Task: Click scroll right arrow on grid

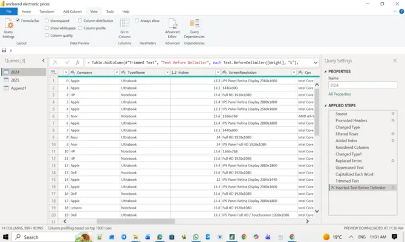Action: coord(307,221)
